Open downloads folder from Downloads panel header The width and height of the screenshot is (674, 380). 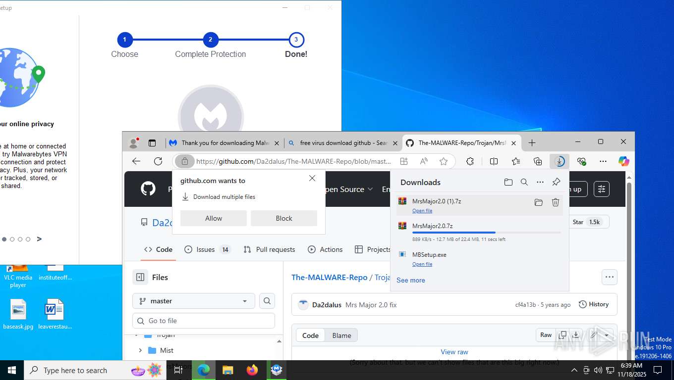point(508,182)
